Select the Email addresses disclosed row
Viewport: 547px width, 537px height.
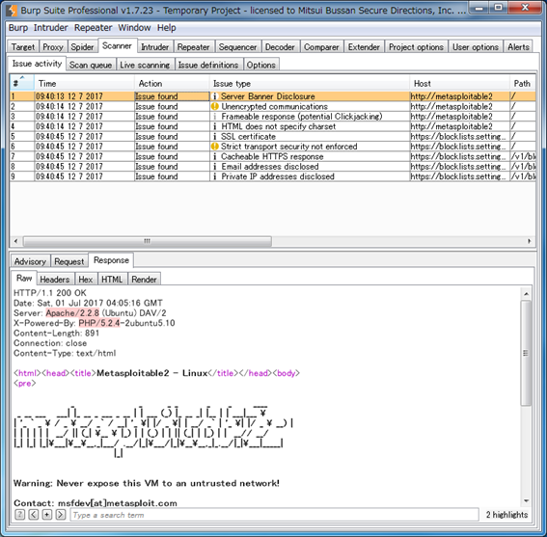273,167
